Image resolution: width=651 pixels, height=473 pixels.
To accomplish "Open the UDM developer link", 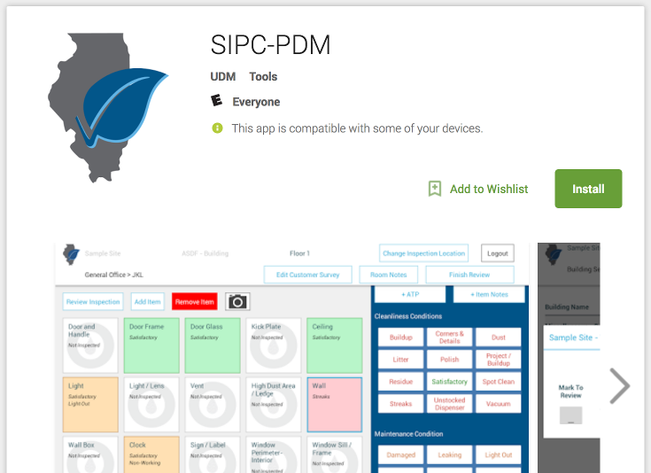I will [x=222, y=77].
